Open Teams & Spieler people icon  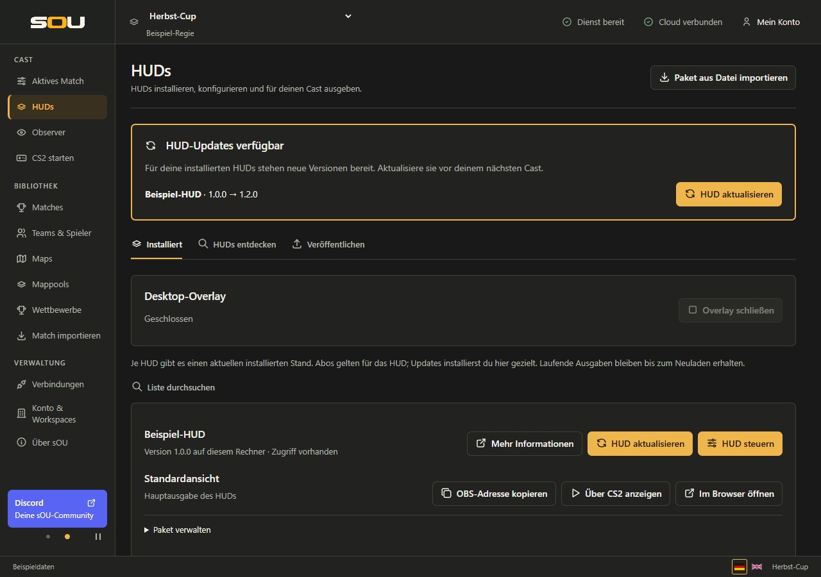tap(21, 233)
